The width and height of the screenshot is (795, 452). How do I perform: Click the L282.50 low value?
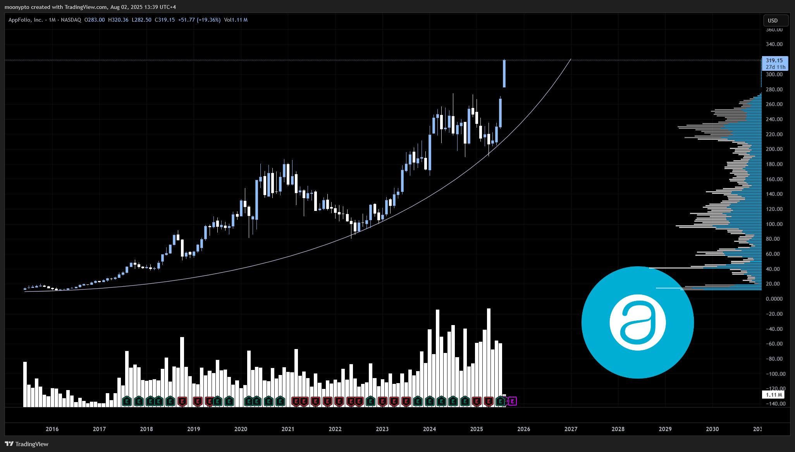point(141,20)
